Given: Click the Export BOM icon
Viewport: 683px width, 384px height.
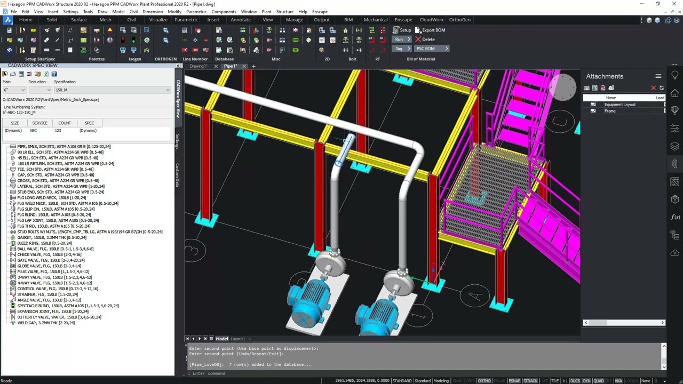Looking at the screenshot, I should point(418,30).
